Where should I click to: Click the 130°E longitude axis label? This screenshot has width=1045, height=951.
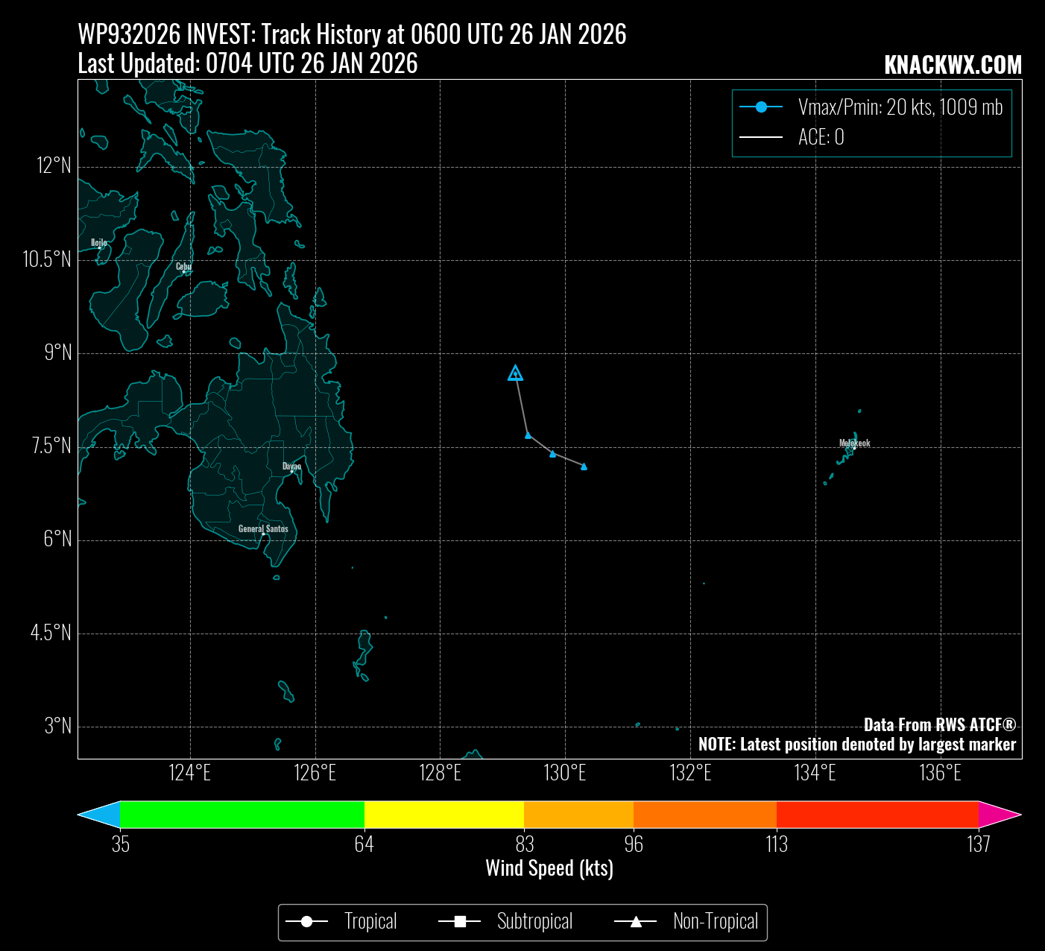tap(565, 773)
